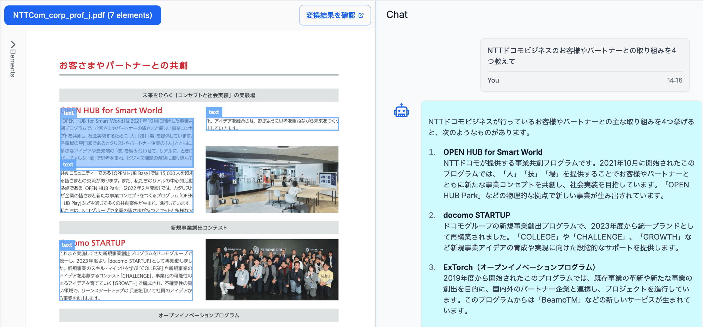Select the text box 化、アイデアを融合させ
The width and height of the screenshot is (703, 327).
[272, 124]
